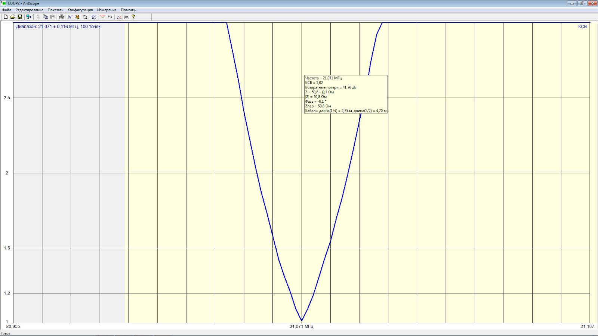Click the 21,071 МГц center frequency label
The height and width of the screenshot is (336, 598).
(301, 326)
